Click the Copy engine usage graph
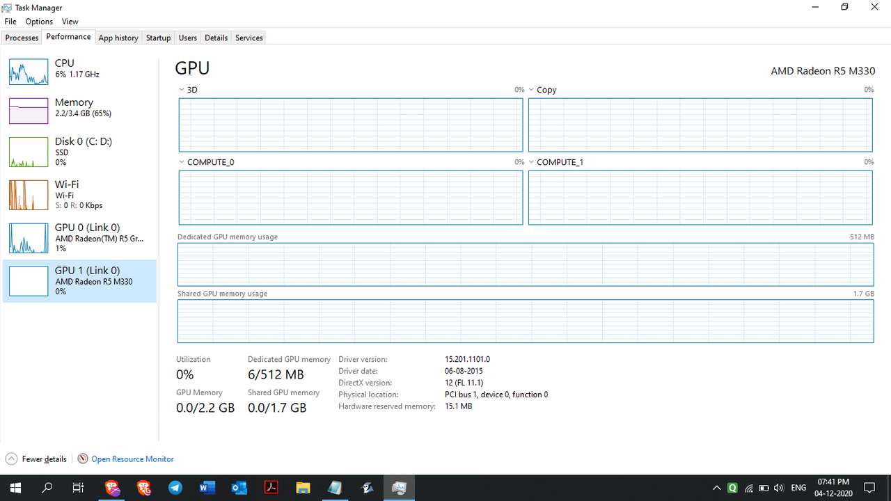 (700, 125)
